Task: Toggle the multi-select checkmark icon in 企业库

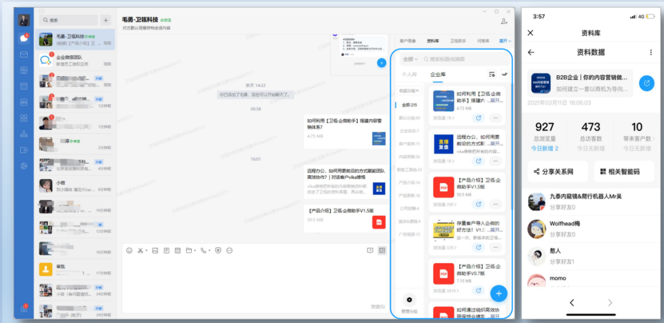Action: [x=505, y=74]
